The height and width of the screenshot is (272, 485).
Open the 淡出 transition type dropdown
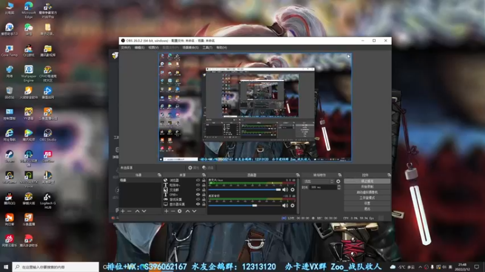(319, 181)
